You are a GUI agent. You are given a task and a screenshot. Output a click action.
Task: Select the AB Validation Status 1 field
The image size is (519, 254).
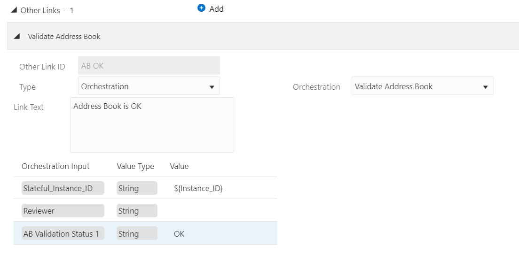(63, 233)
